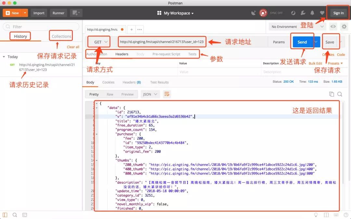Click the globe browse icon in header
351x219 pixels.
coord(293,13)
